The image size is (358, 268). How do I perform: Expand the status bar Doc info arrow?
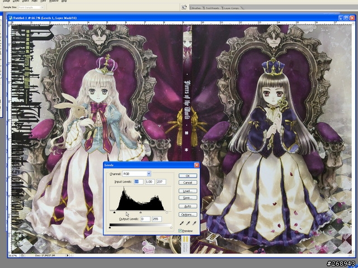pos(68,256)
